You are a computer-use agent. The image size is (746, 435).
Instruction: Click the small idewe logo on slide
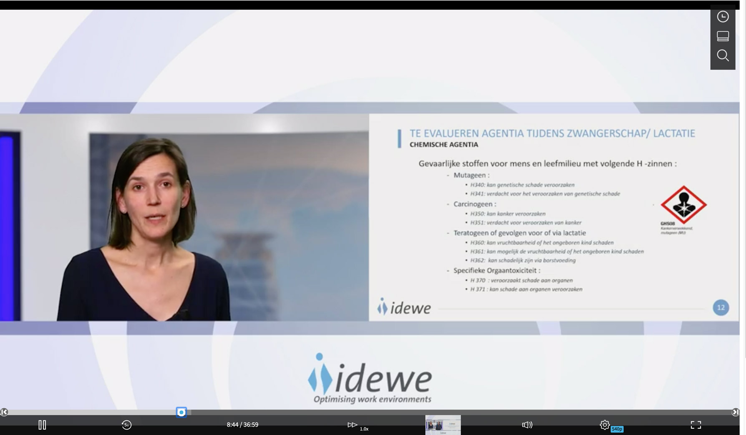pos(404,307)
